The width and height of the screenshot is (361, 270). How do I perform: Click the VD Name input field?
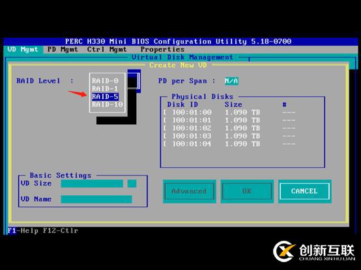point(96,199)
